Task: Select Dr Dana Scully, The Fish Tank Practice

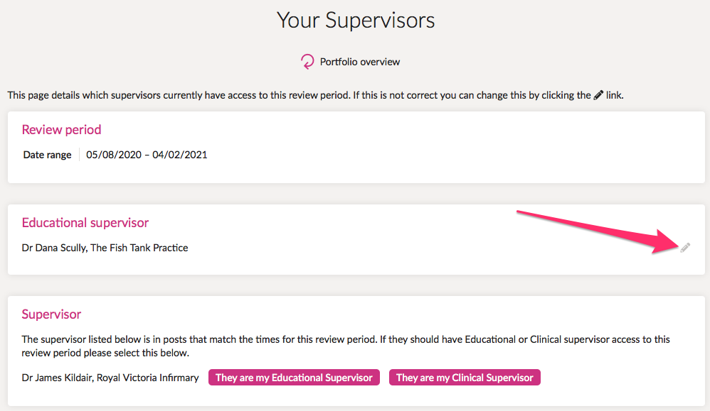Action: (x=105, y=248)
